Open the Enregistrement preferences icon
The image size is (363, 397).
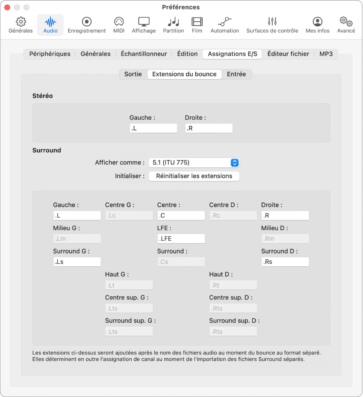87,24
